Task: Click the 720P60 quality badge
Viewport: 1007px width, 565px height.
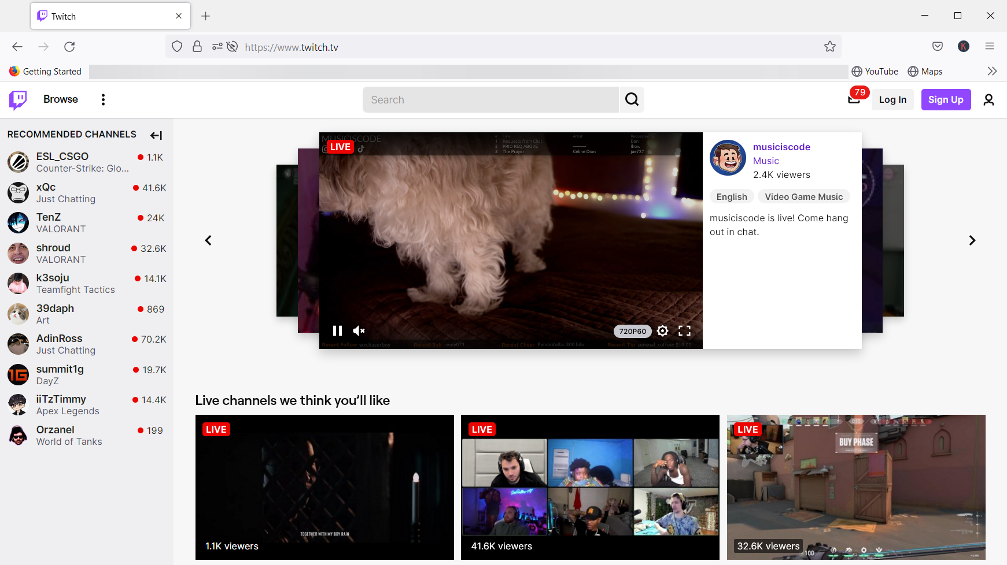Action: [x=633, y=331]
